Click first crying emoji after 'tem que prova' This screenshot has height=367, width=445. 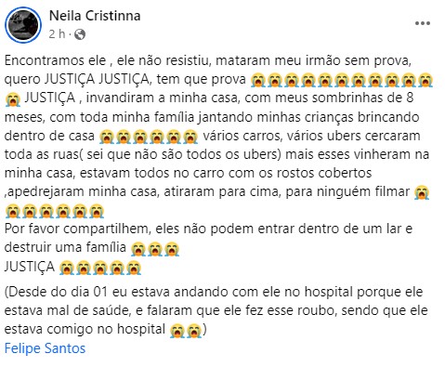click(x=258, y=80)
